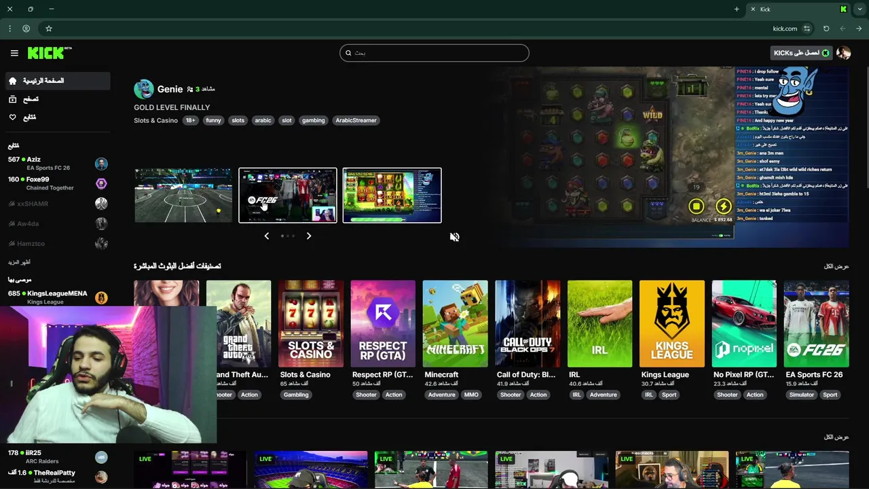This screenshot has width=869, height=489.
Task: Select the slots game carousel thumbnail
Action: [x=392, y=196]
